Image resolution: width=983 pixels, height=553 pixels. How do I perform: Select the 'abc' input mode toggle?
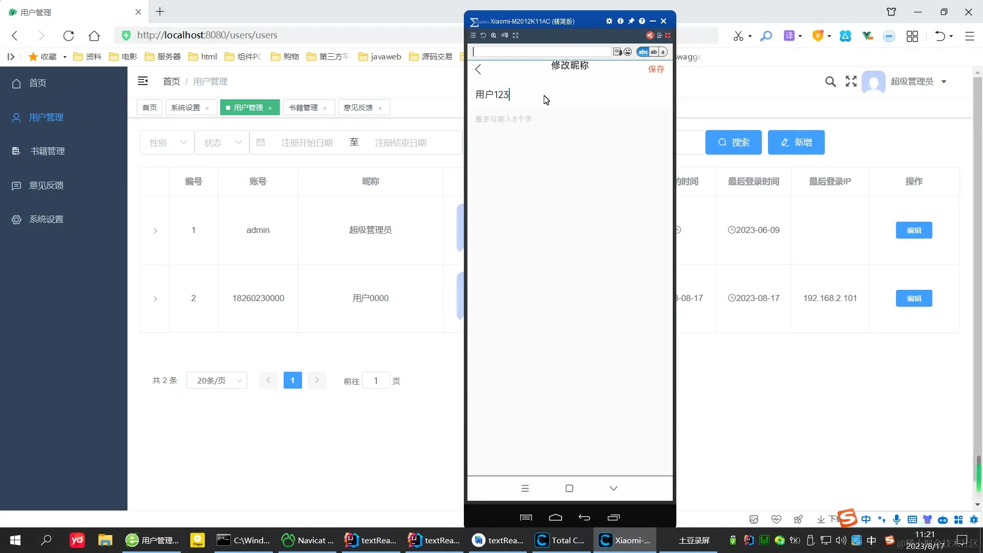643,52
